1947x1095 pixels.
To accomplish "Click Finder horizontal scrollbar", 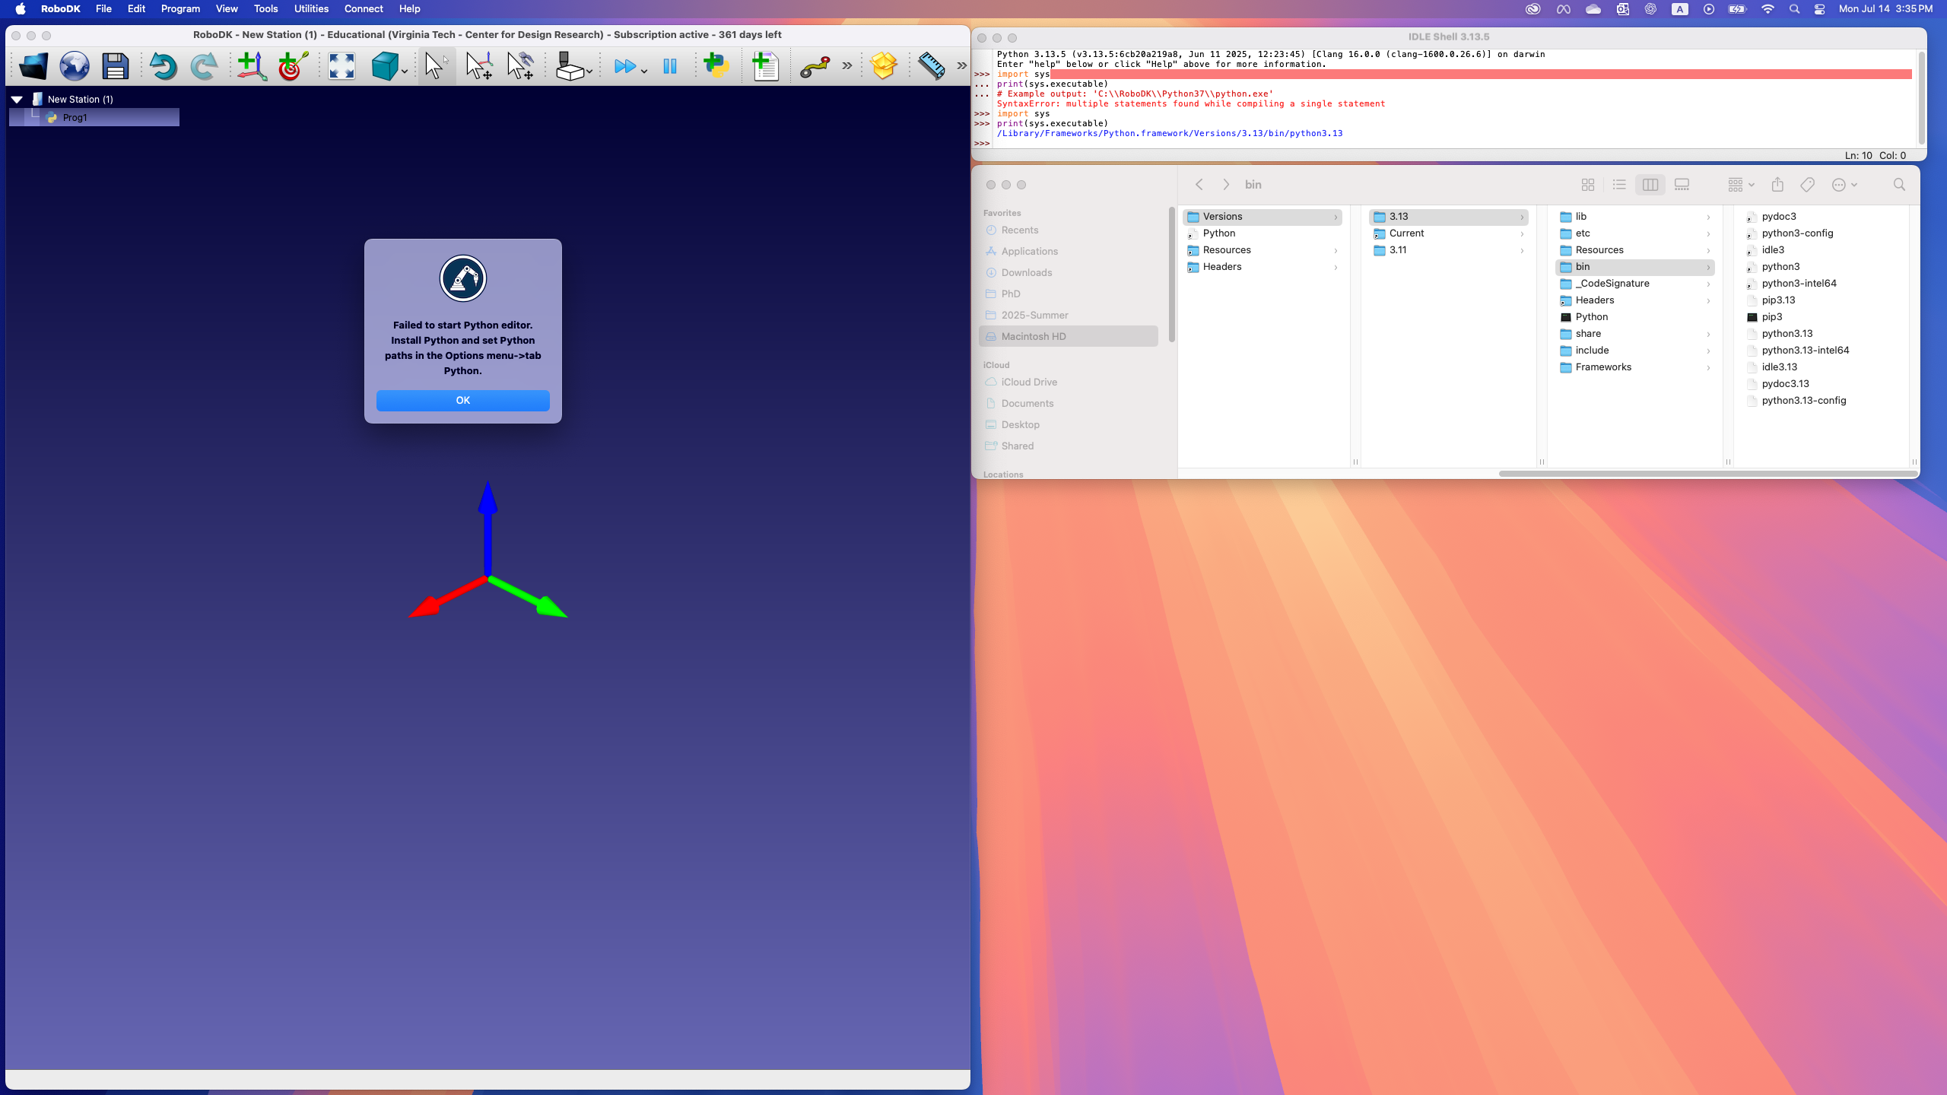I will [x=1707, y=474].
